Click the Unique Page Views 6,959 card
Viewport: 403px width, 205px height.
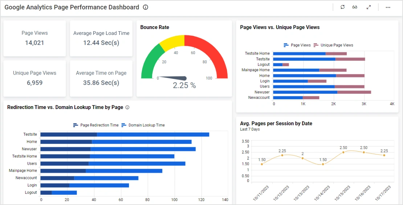click(x=34, y=78)
